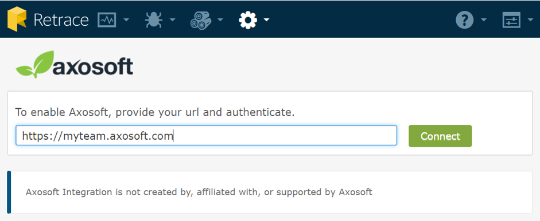Expand the dropdown arrow beside help icon
The width and height of the screenshot is (540, 221).
click(484, 20)
